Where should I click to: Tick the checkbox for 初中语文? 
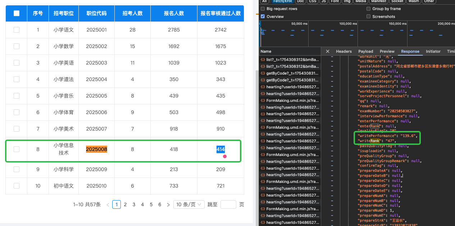click(x=17, y=186)
